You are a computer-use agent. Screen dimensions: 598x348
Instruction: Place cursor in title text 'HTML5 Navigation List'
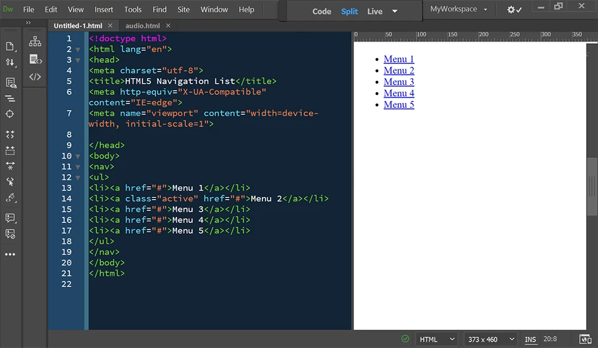(180, 81)
